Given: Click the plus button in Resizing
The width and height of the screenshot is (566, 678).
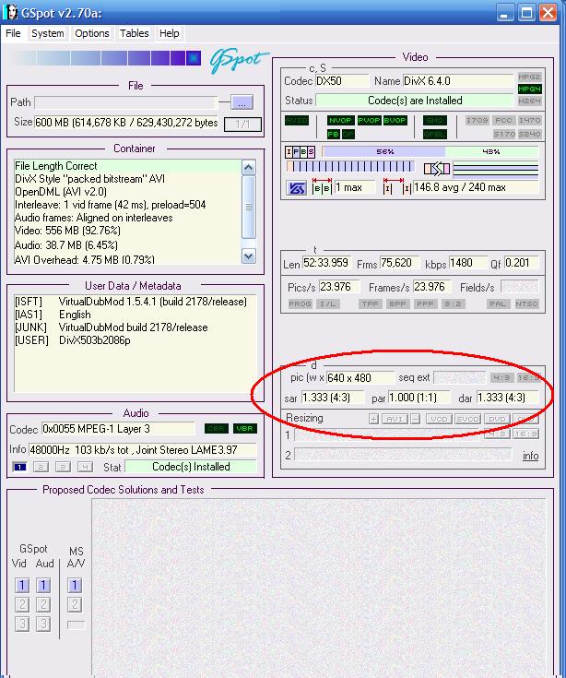Looking at the screenshot, I should tap(373, 419).
